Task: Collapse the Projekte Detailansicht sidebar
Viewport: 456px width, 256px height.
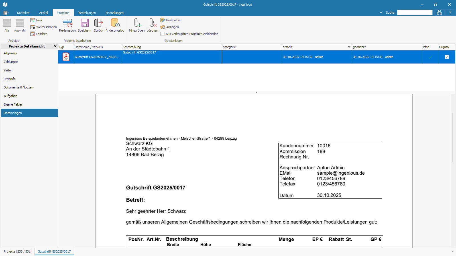Action: tap(55, 46)
